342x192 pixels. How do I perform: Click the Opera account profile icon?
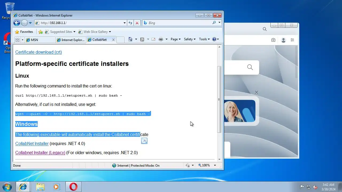point(283,40)
